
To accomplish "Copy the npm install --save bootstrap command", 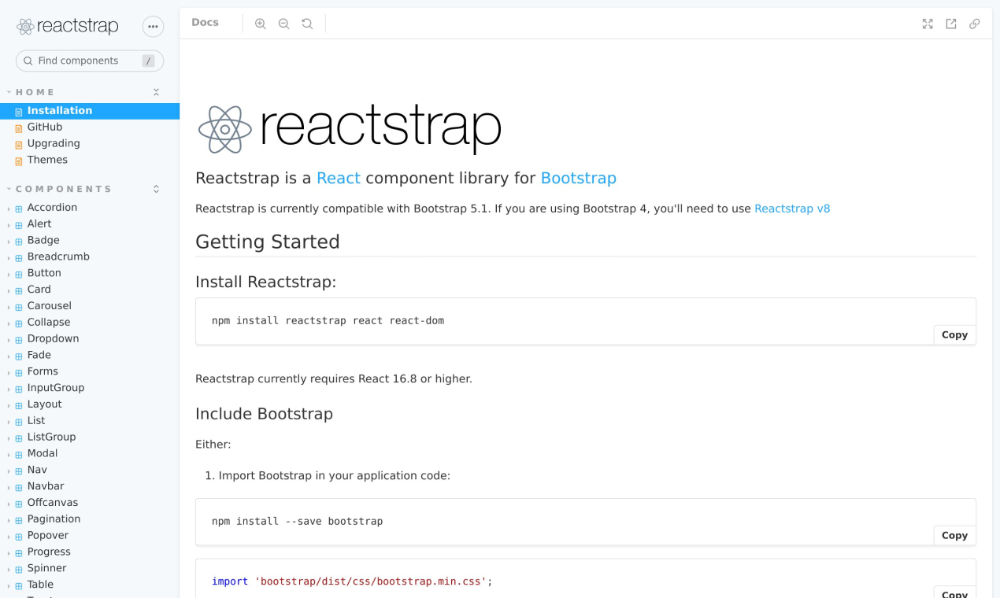I will [954, 536].
